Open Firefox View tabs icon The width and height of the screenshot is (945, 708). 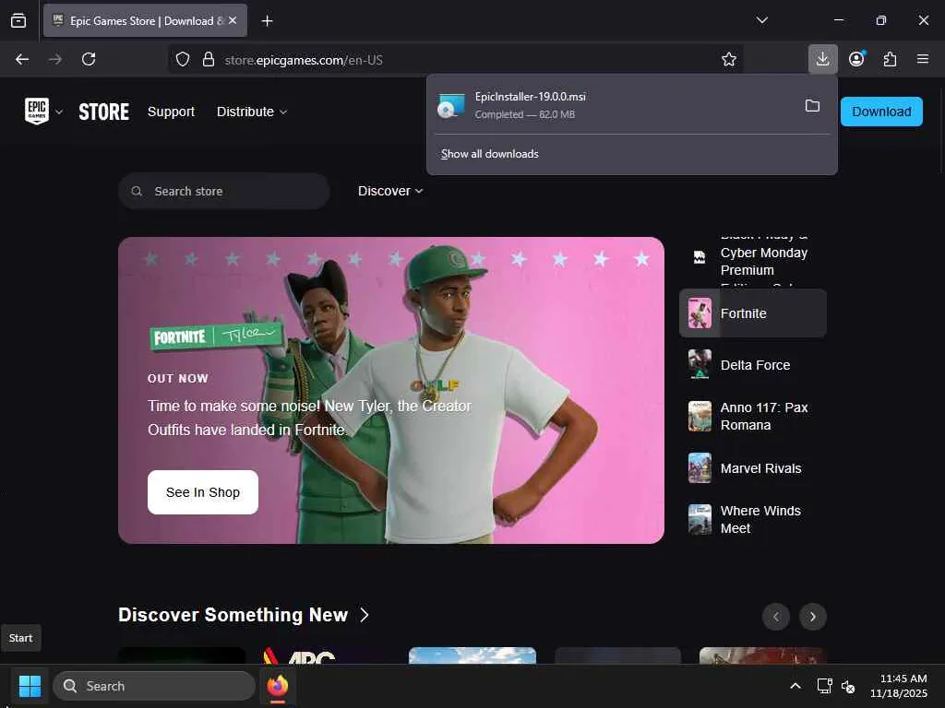pos(18,21)
